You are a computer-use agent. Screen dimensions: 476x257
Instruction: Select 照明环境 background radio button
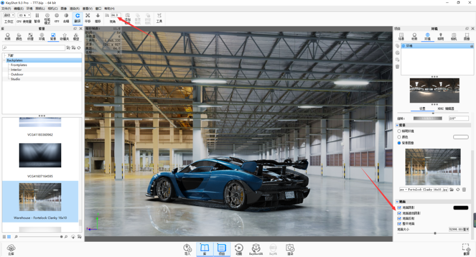pyautogui.click(x=399, y=131)
